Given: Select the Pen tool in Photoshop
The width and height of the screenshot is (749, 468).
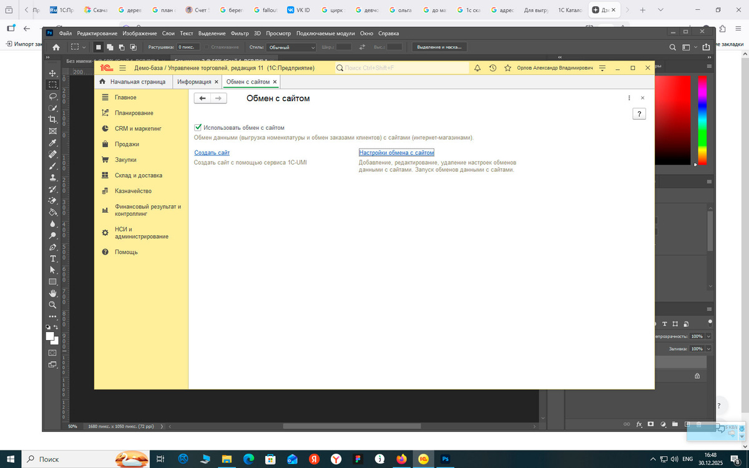Looking at the screenshot, I should coord(52,247).
